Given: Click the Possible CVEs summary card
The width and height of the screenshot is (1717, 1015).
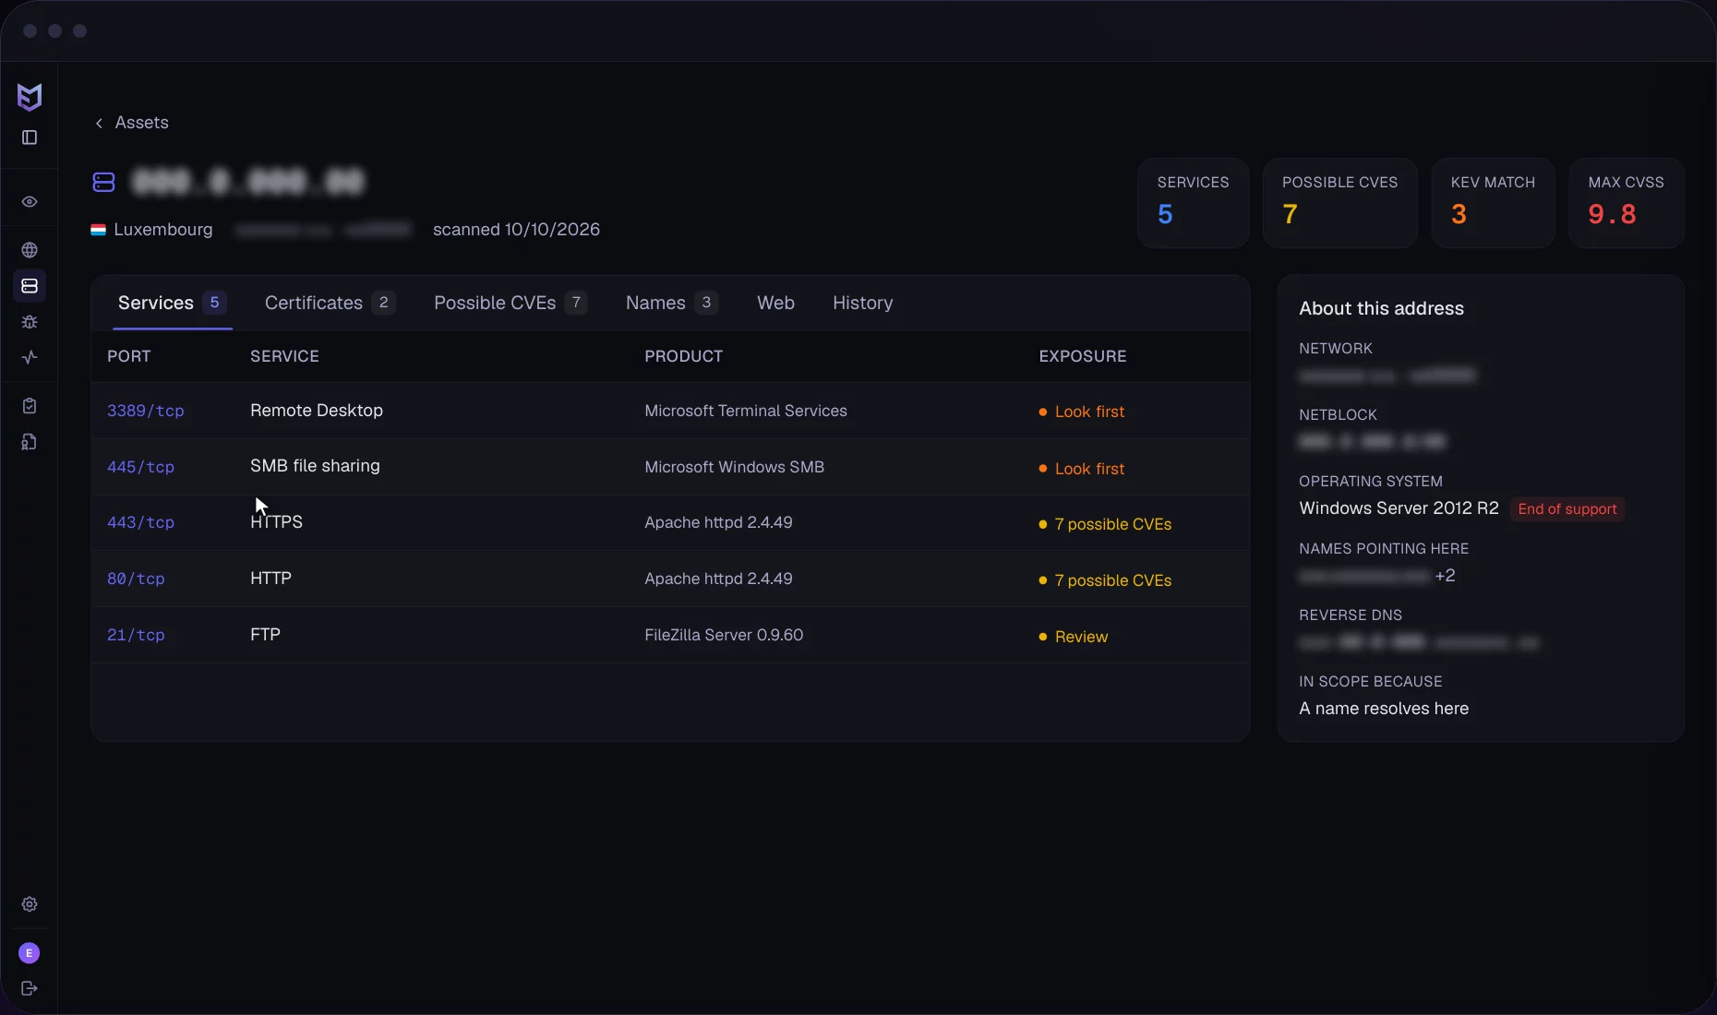Looking at the screenshot, I should pyautogui.click(x=1339, y=203).
